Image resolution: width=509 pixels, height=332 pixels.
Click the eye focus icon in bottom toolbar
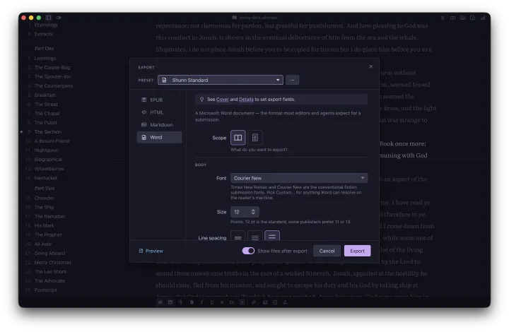[160, 302]
